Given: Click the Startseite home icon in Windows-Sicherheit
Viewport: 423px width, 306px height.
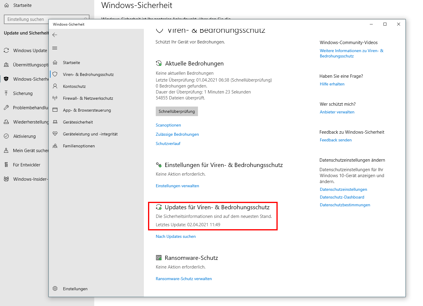Looking at the screenshot, I should (55, 63).
